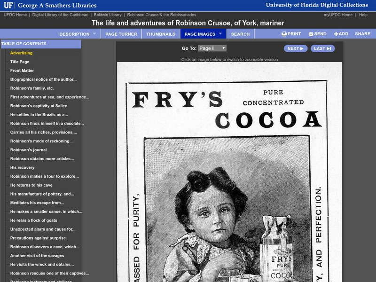Open the Digital Library of the Caribbean link
The width and height of the screenshot is (376, 282).
click(x=60, y=15)
